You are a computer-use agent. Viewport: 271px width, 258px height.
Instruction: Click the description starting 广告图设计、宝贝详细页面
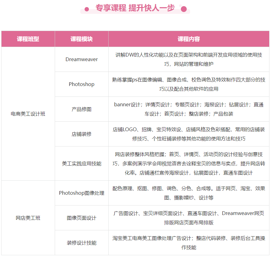(x=189, y=218)
